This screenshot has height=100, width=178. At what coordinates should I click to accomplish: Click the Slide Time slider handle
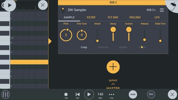(x=160, y=41)
